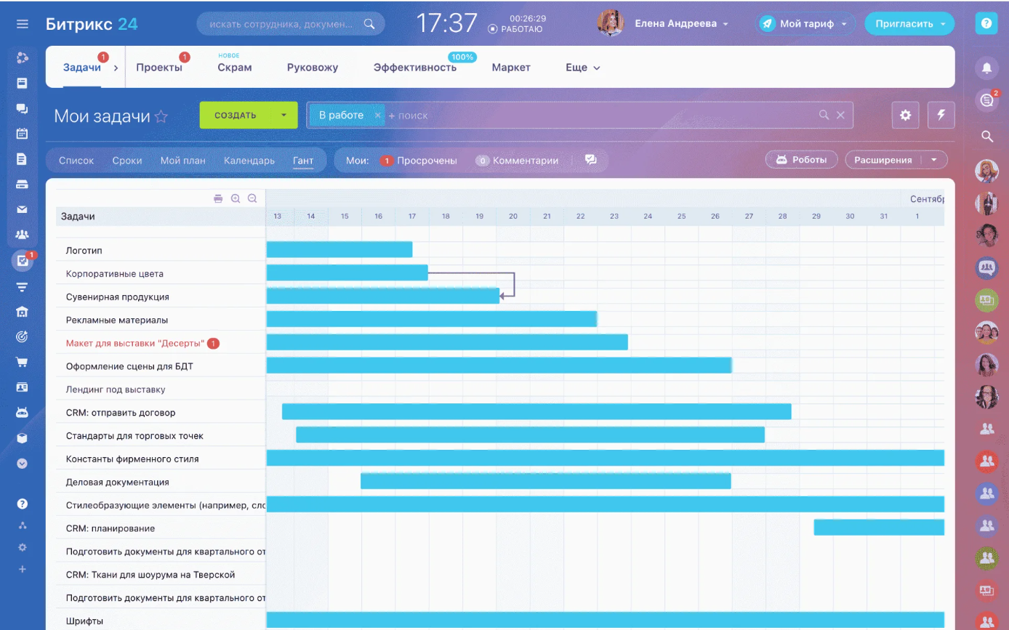1009x630 pixels.
Task: Open the shopping cart icon in the left sidebar
Action: [22, 362]
